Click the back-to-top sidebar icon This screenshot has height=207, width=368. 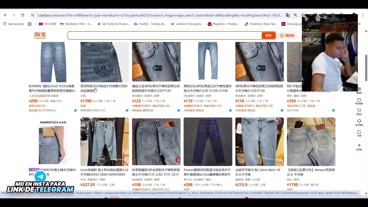click(359, 147)
